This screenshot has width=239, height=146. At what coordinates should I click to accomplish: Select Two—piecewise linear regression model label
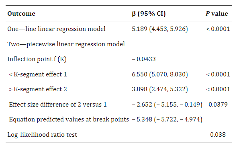pyautogui.click(x=66, y=44)
